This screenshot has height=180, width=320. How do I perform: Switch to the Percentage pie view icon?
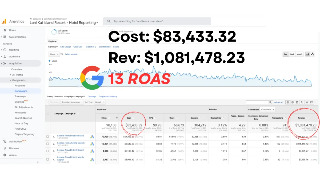tap(293, 102)
